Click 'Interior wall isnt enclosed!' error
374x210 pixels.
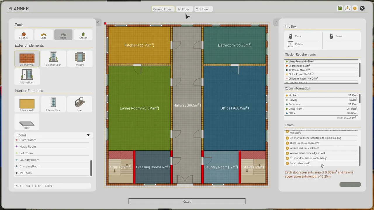[321, 148]
